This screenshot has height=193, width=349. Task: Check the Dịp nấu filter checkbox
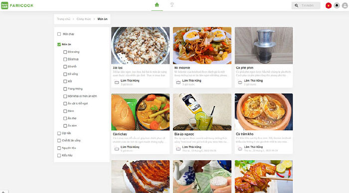[x=59, y=133]
